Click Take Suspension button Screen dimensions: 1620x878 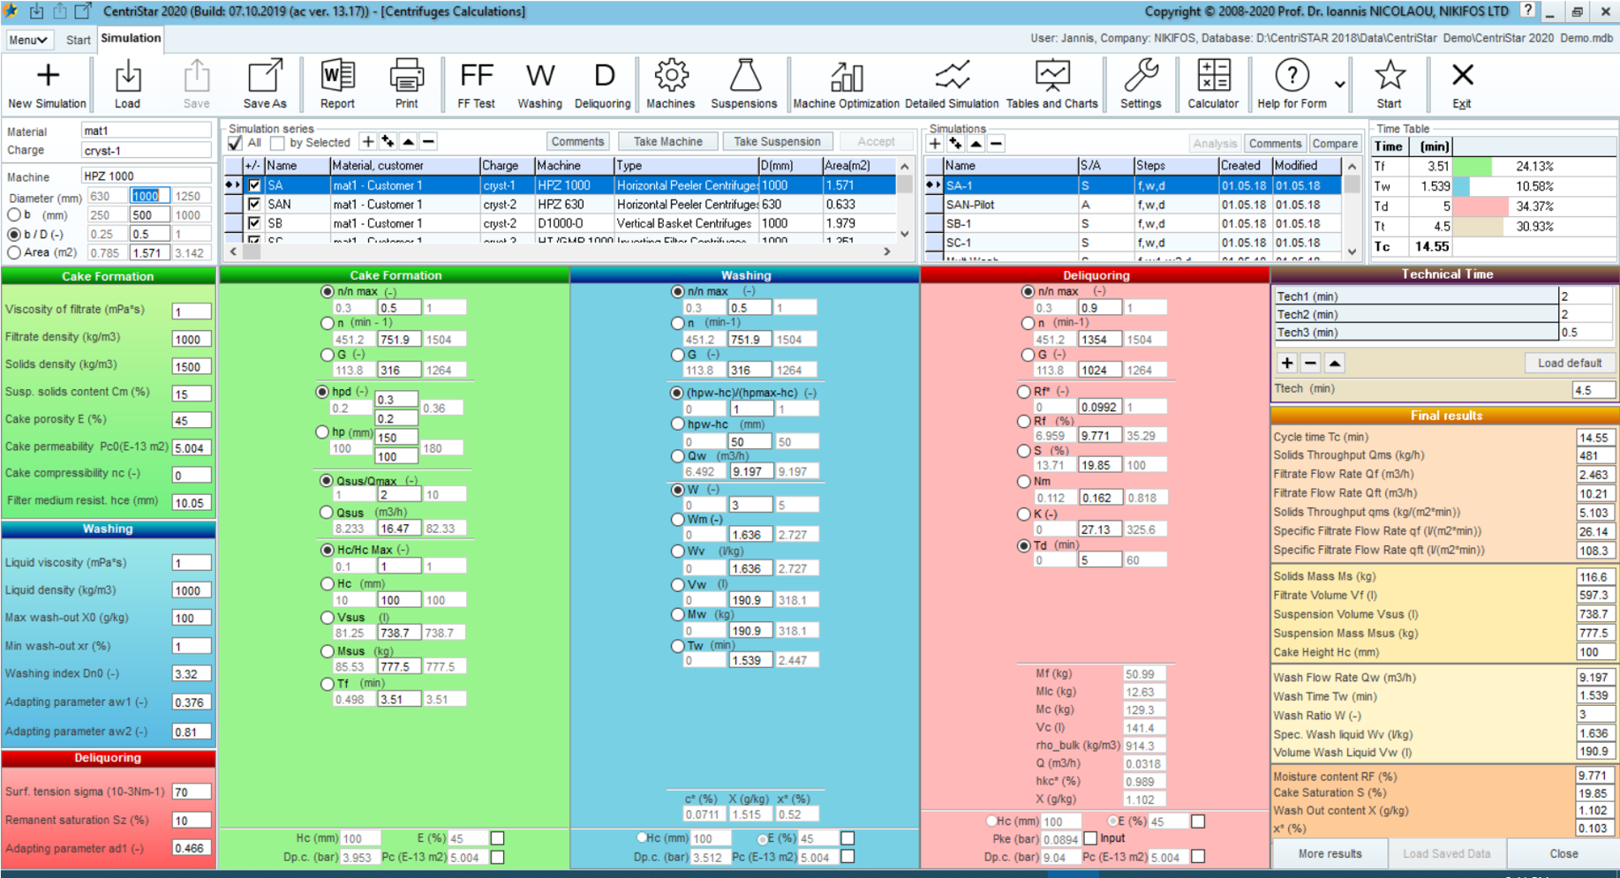(777, 141)
